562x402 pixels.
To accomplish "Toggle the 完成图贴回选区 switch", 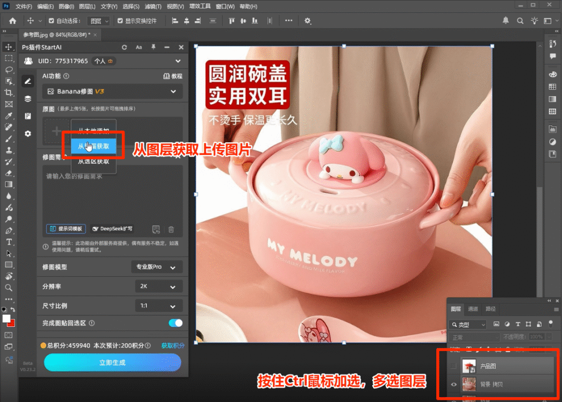I will (176, 323).
